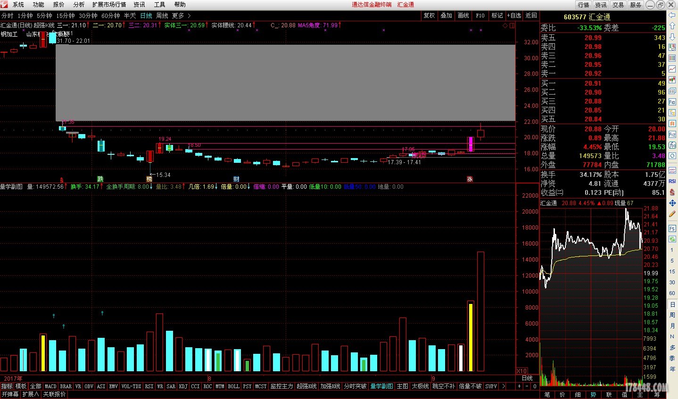This screenshot has height=399, width=678.
Task: Switch to the KDJ indicator tab
Action: (183, 386)
